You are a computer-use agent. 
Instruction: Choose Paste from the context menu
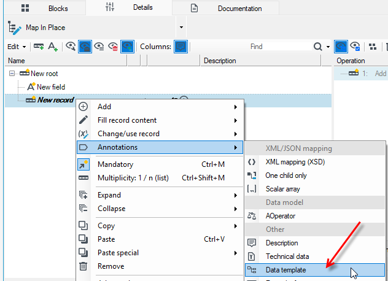pyautogui.click(x=160, y=239)
